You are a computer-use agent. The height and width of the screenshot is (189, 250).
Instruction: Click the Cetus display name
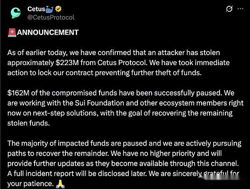pyautogui.click(x=36, y=9)
